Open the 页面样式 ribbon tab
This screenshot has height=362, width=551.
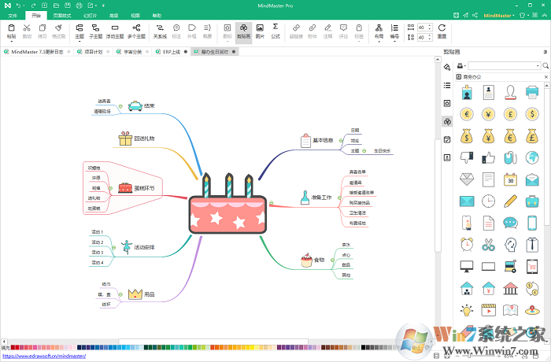[61, 15]
